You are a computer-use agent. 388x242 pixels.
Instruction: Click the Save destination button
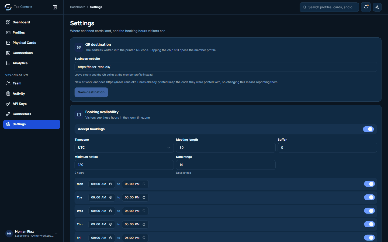[91, 92]
